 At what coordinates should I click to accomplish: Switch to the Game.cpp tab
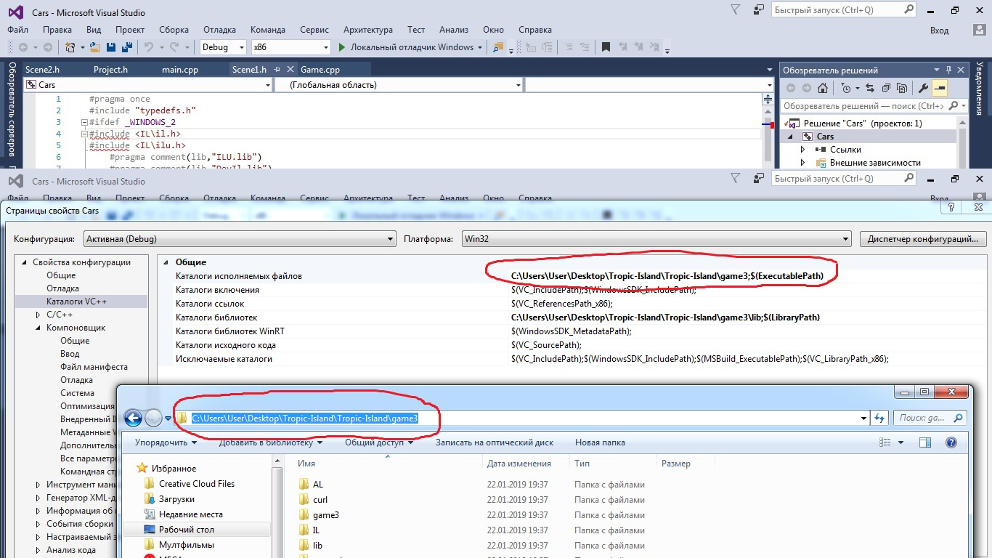(x=320, y=70)
